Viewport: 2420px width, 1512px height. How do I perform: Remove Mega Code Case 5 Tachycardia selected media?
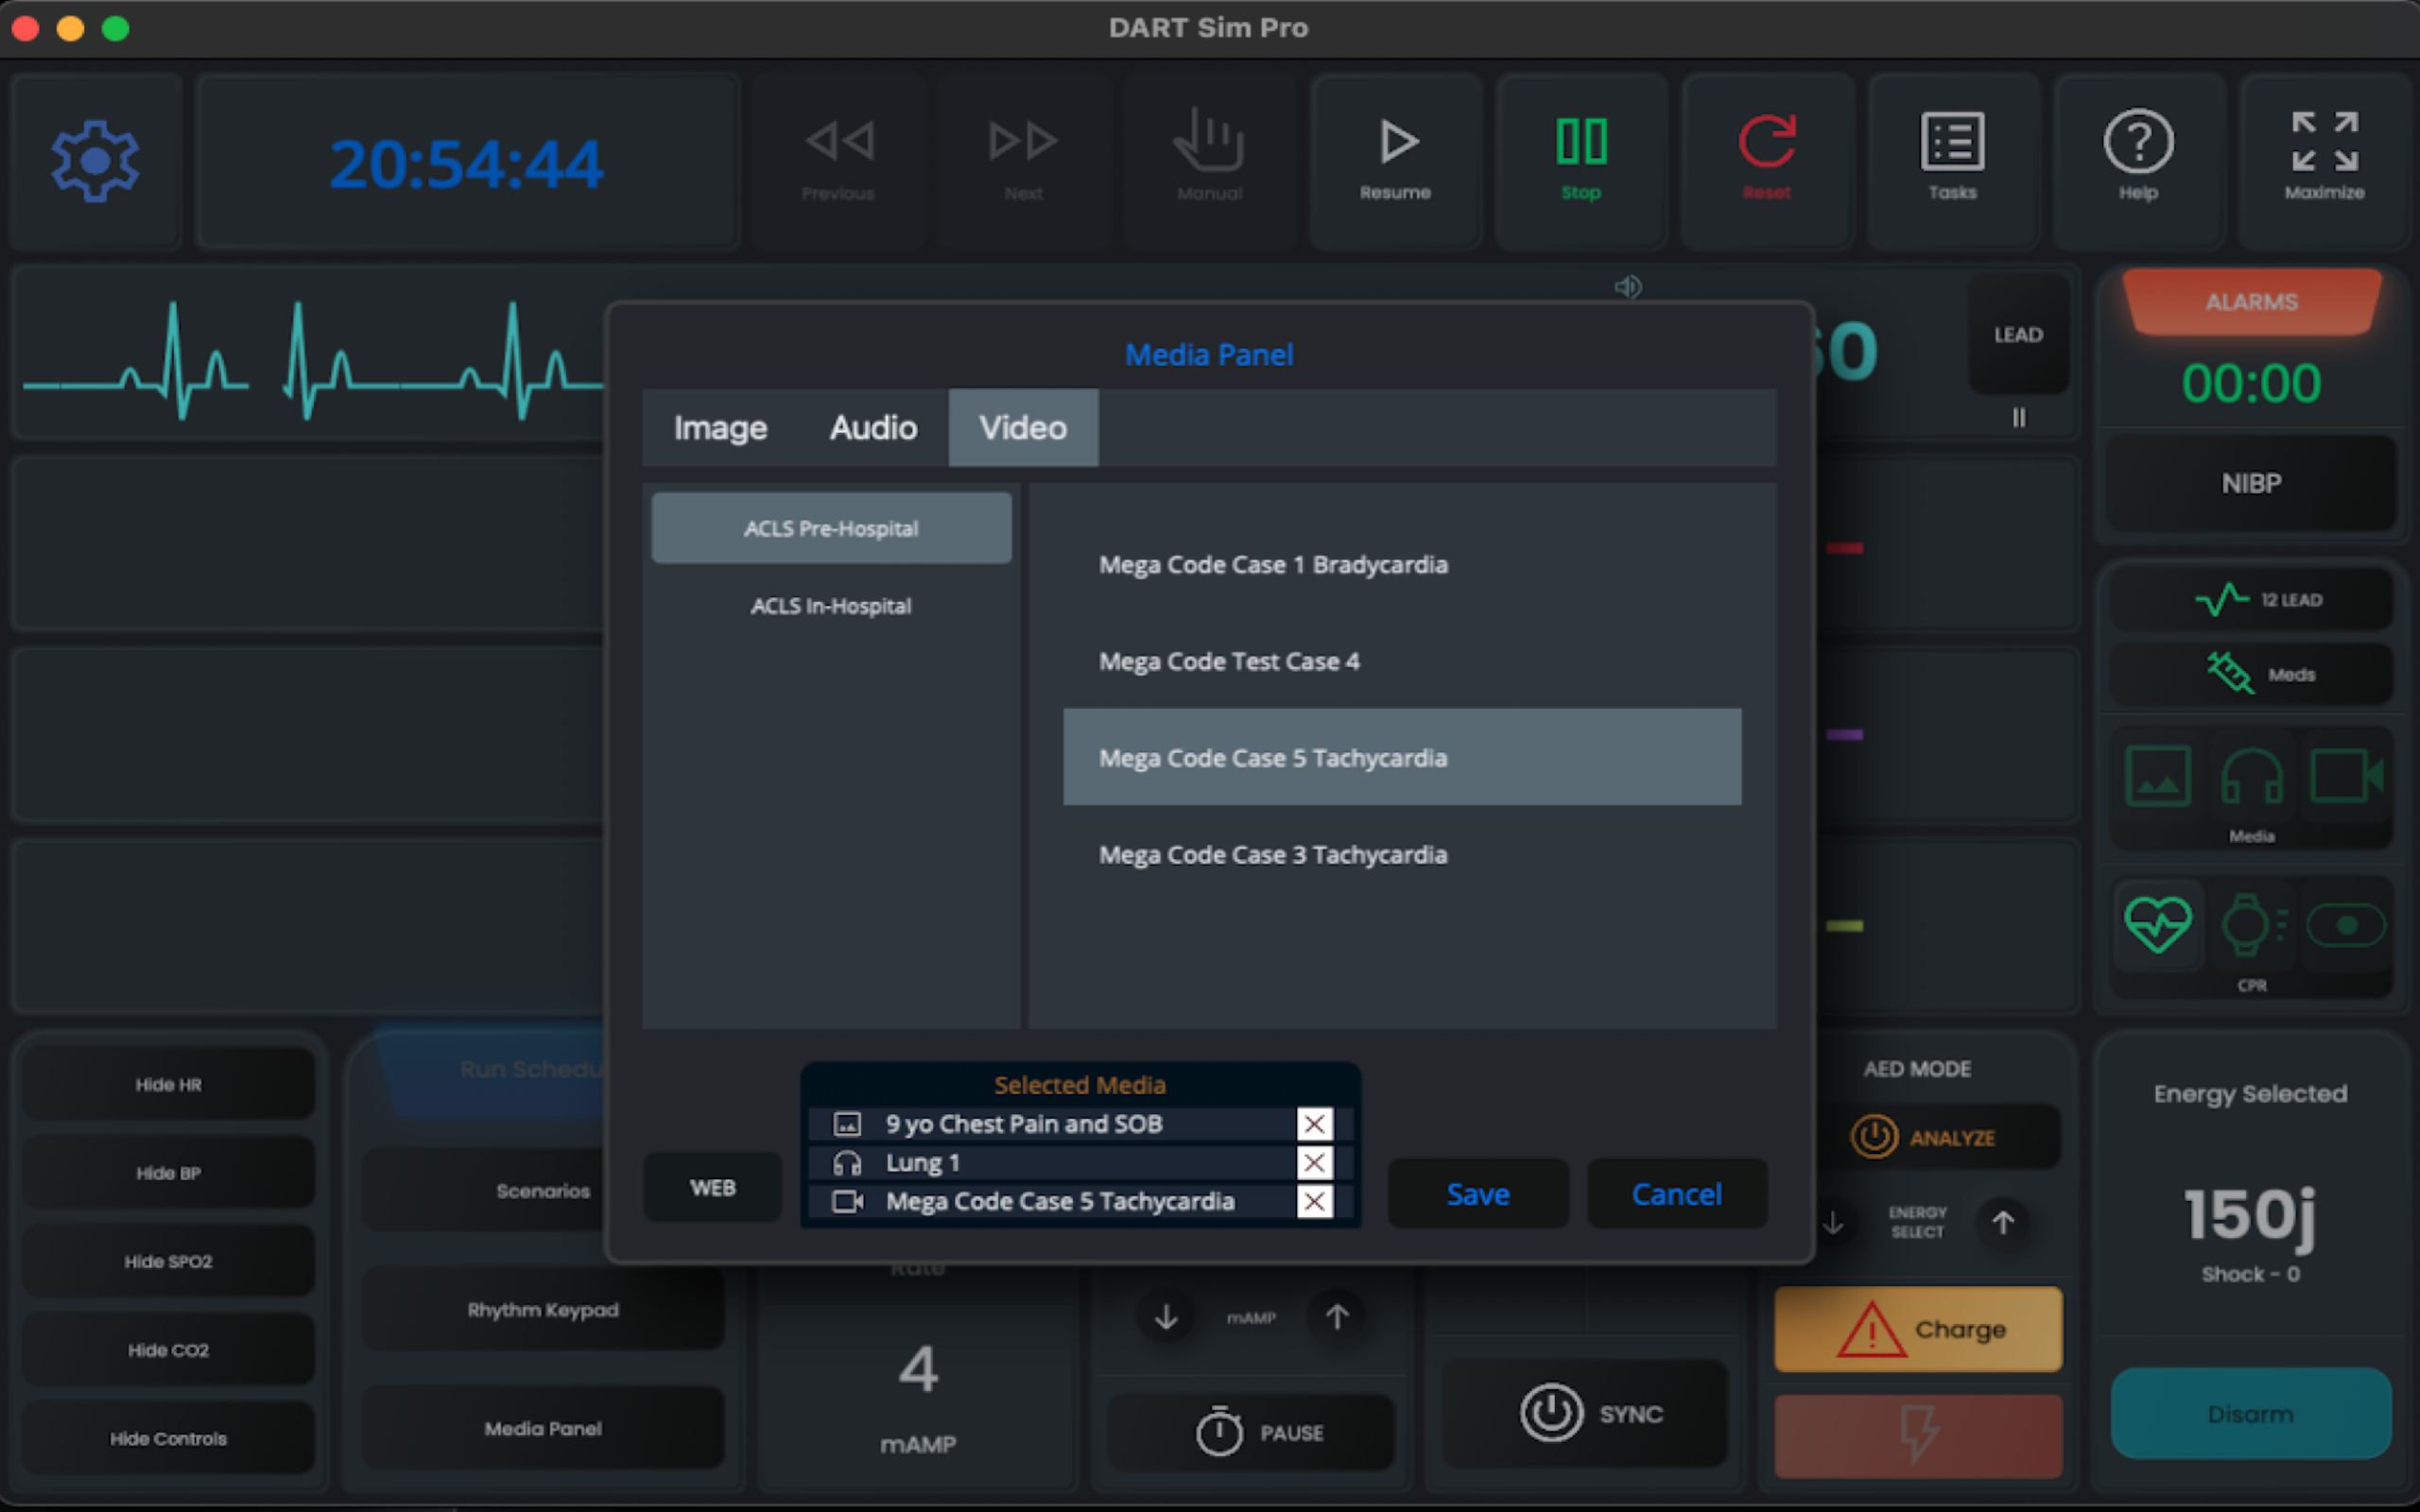[x=1314, y=1201]
